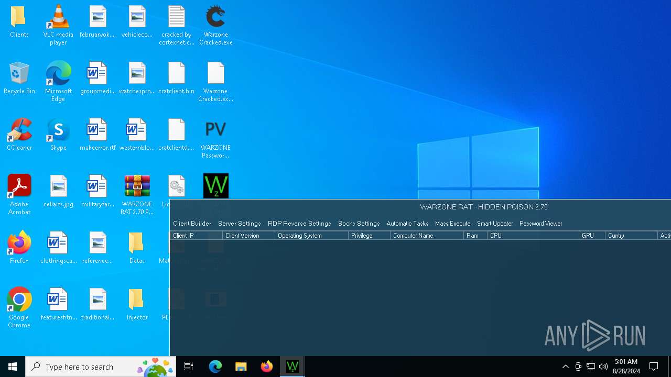This screenshot has height=377, width=671.
Task: Select the cratclient.bin file icon
Action: tap(177, 73)
